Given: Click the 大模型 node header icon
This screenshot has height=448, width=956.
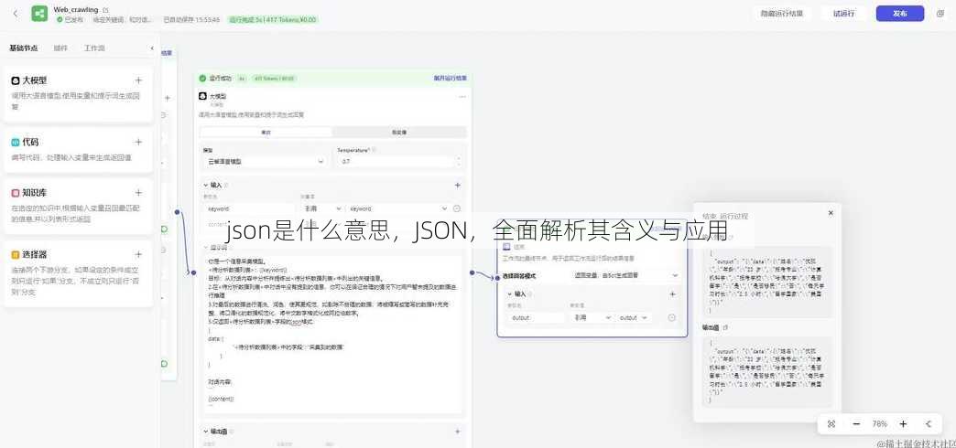Looking at the screenshot, I should (203, 96).
